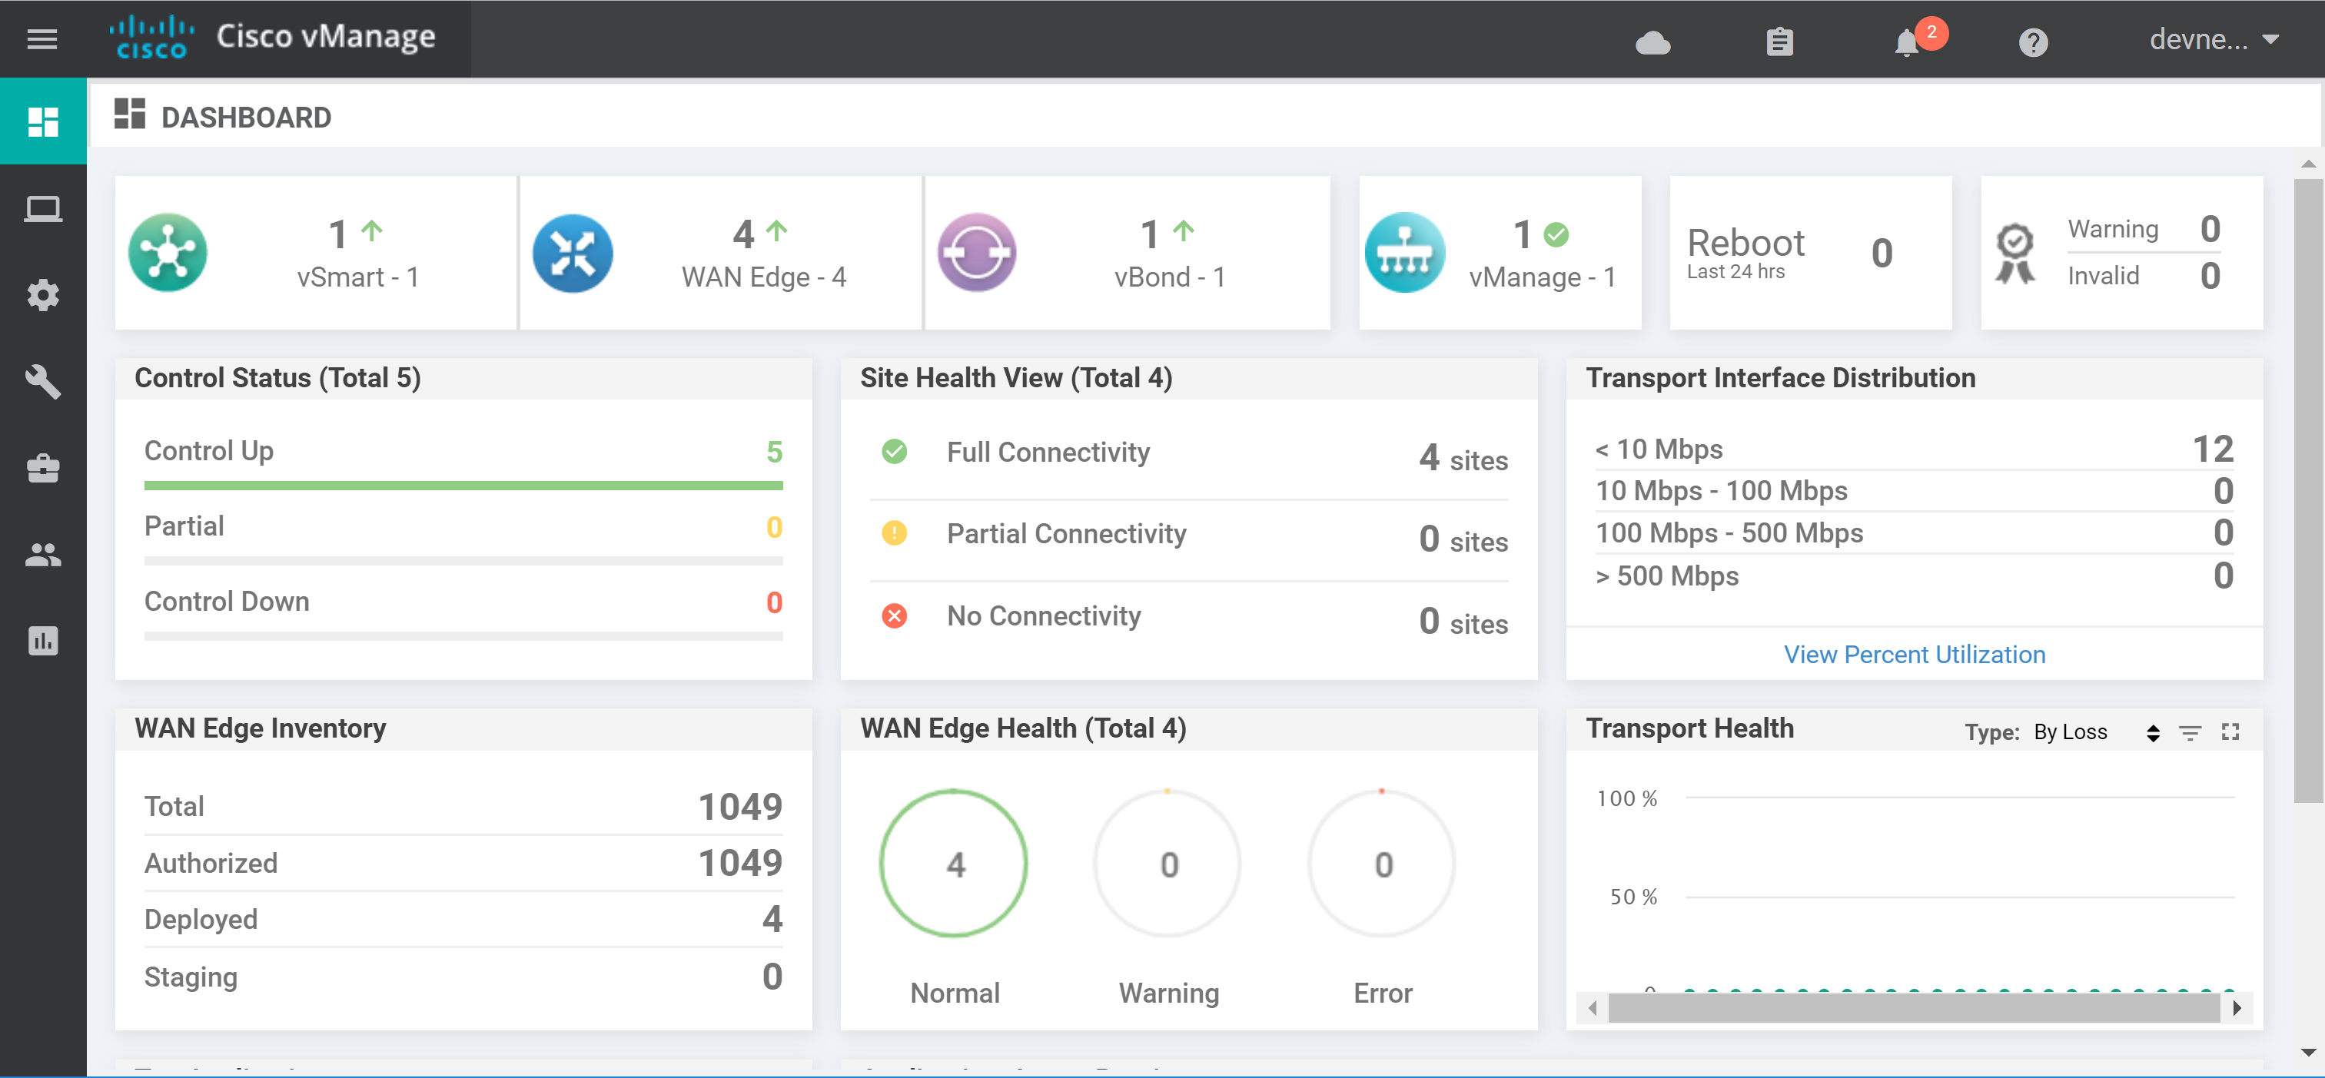Click the Control Up value 5
This screenshot has height=1078, width=2325.
point(773,451)
